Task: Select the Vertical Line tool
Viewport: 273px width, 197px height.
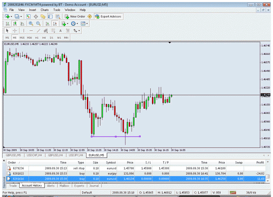Action: (x=24, y=31)
